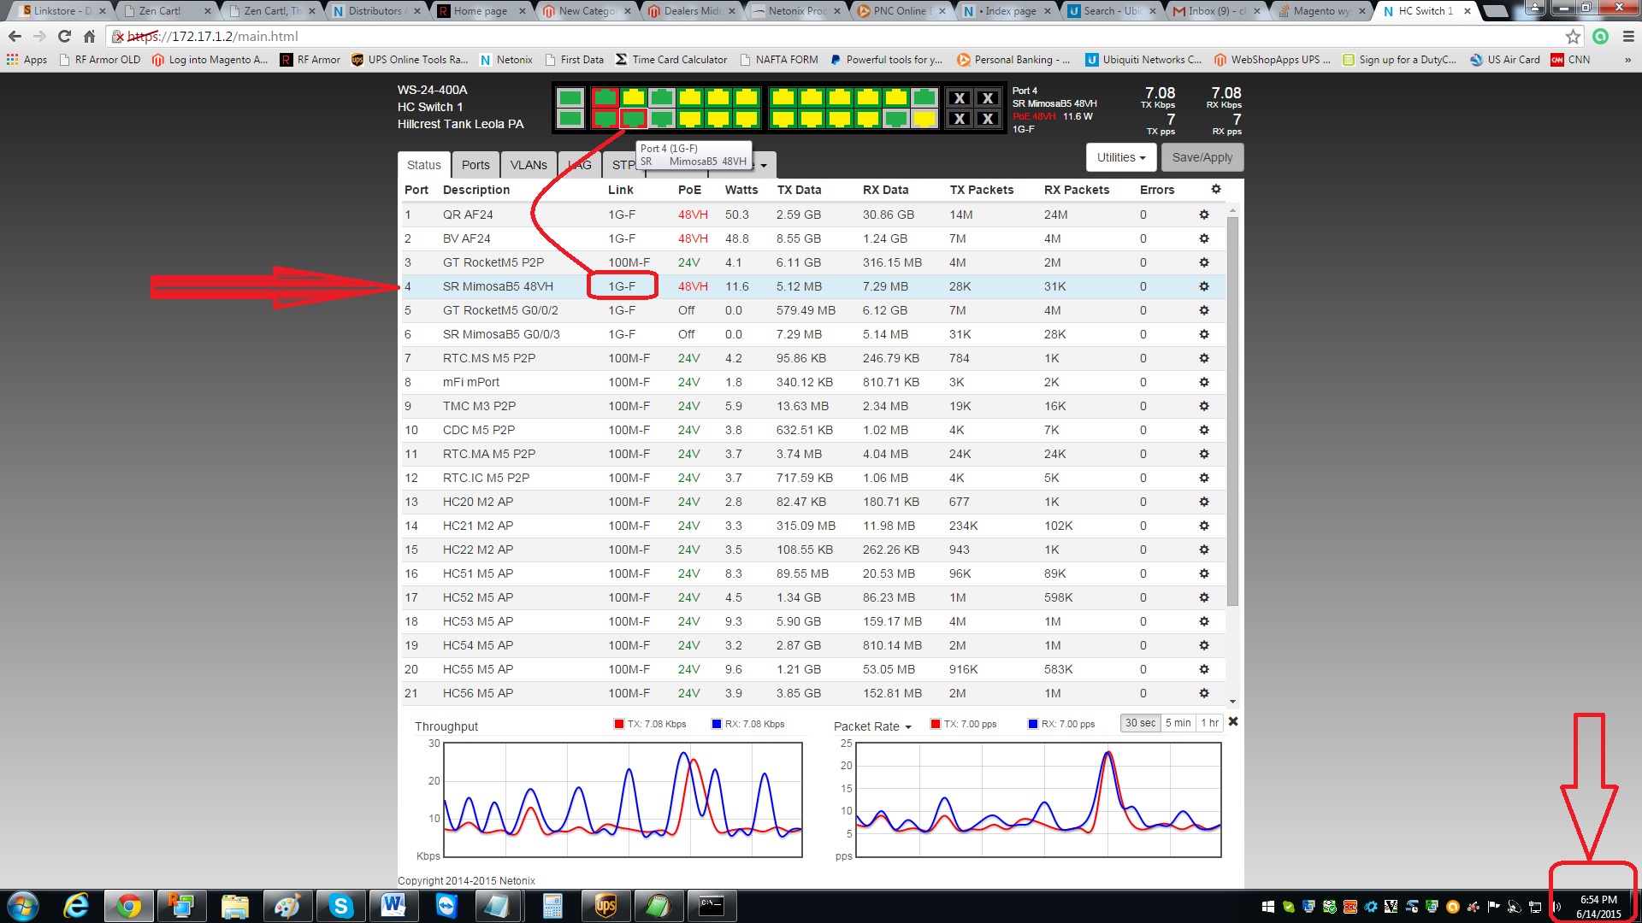Screen dimensions: 1642x923
Task: Switch to the LAG tab
Action: point(580,165)
